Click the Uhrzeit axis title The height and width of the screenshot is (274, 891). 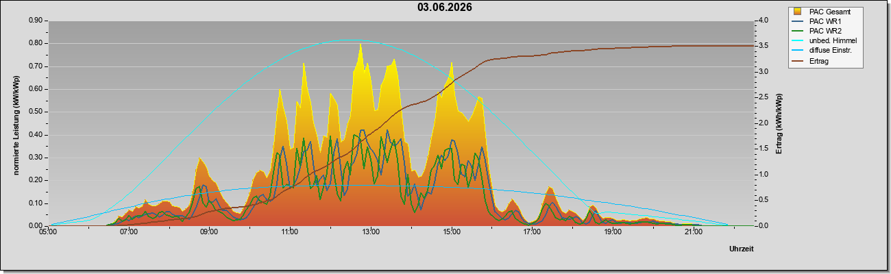tap(742, 249)
